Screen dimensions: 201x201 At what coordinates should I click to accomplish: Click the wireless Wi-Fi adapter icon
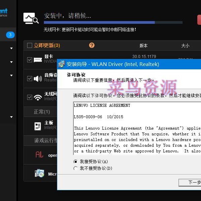coord(38,97)
